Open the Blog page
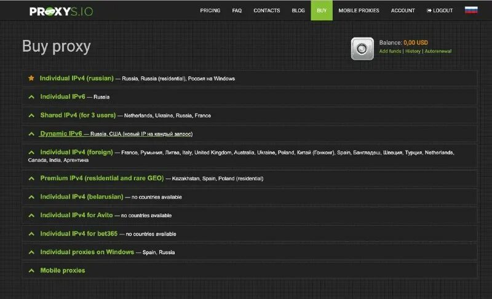 pyautogui.click(x=298, y=10)
